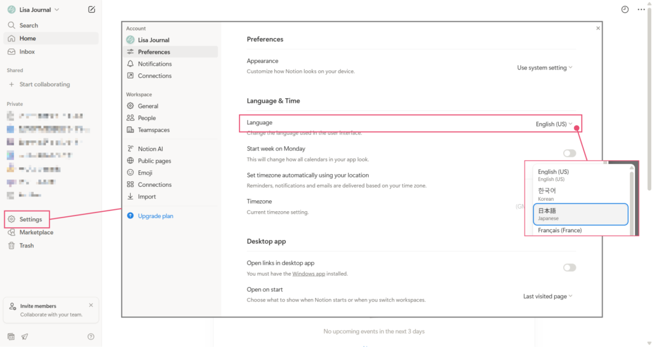Open General workspace settings
The image size is (653, 347).
(x=171, y=107)
